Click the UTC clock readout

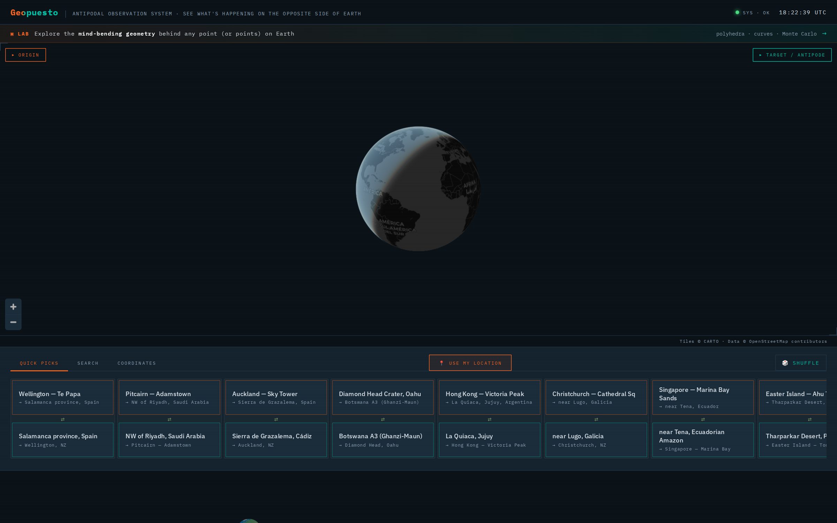coord(802,13)
